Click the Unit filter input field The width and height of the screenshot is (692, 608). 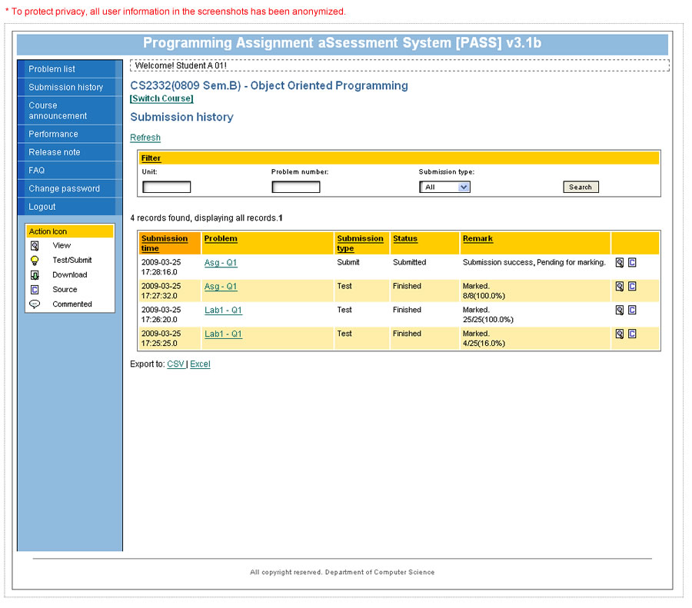point(167,187)
